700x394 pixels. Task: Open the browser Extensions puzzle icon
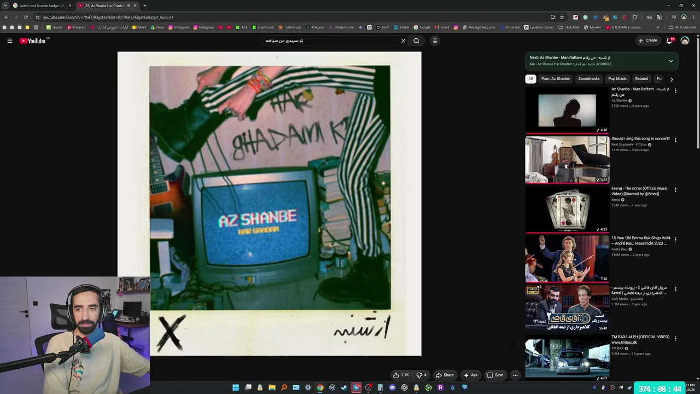pos(634,17)
